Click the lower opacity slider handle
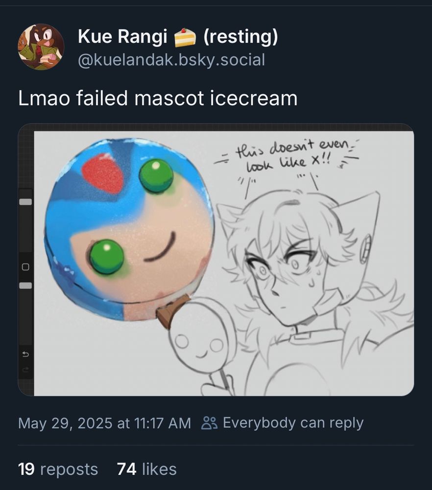The width and height of the screenshot is (432, 490). (x=25, y=286)
